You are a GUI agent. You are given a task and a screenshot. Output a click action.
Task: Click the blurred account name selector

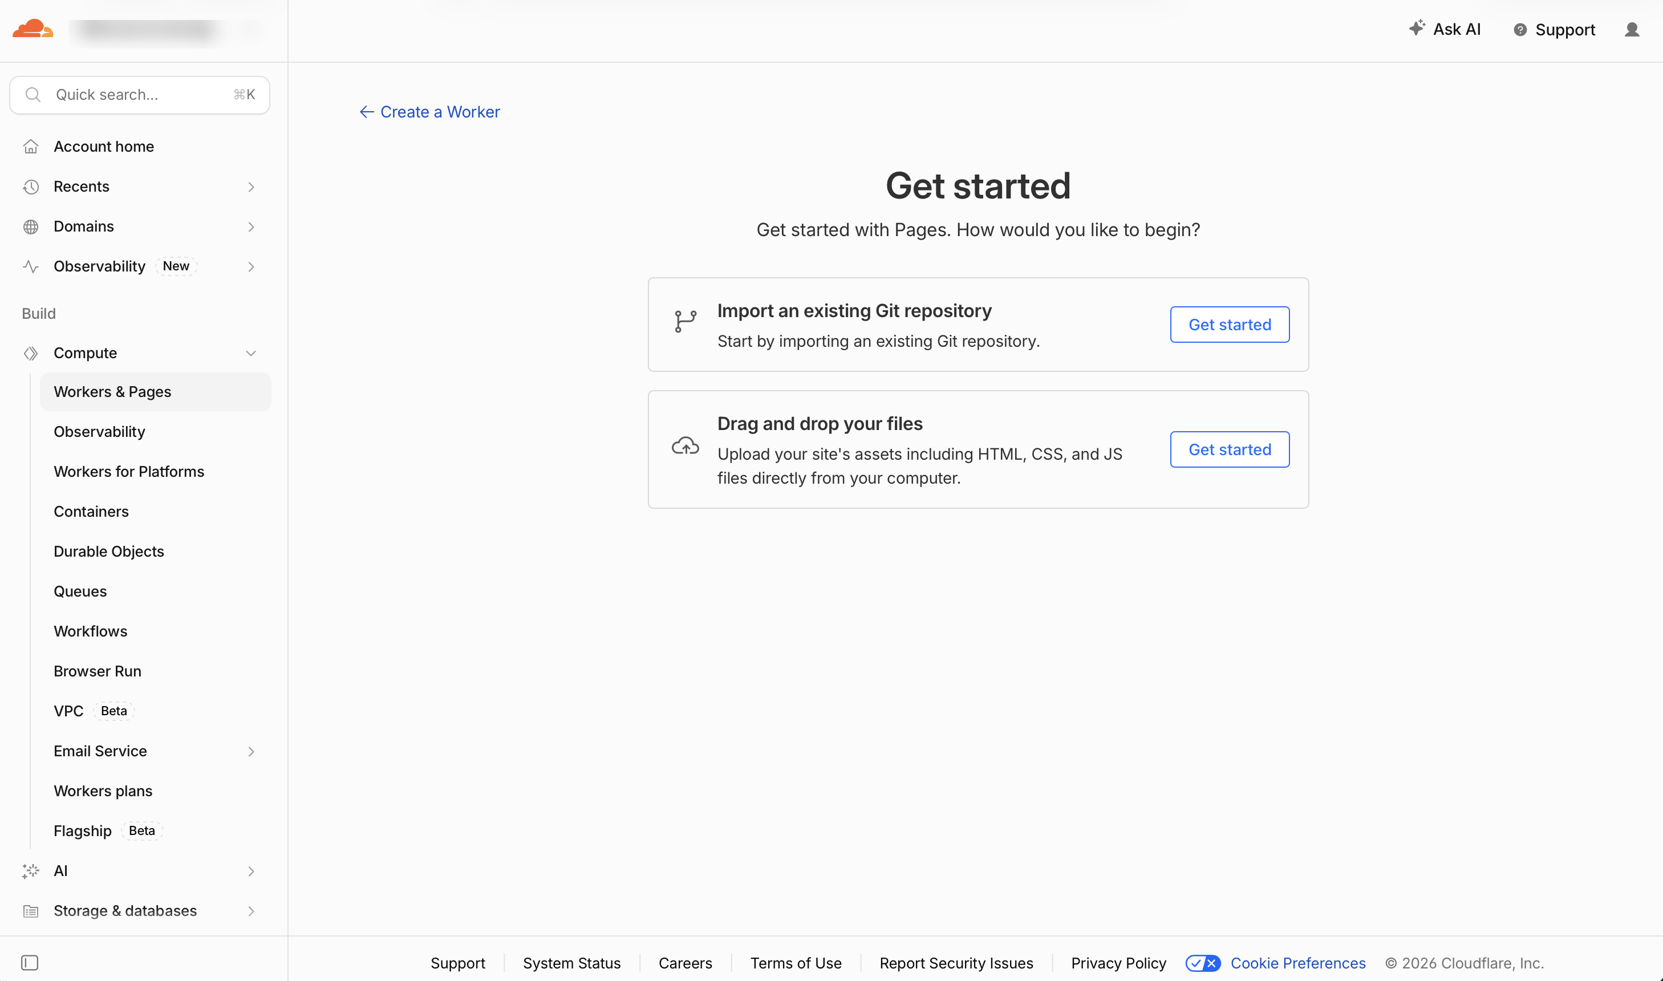click(x=147, y=30)
